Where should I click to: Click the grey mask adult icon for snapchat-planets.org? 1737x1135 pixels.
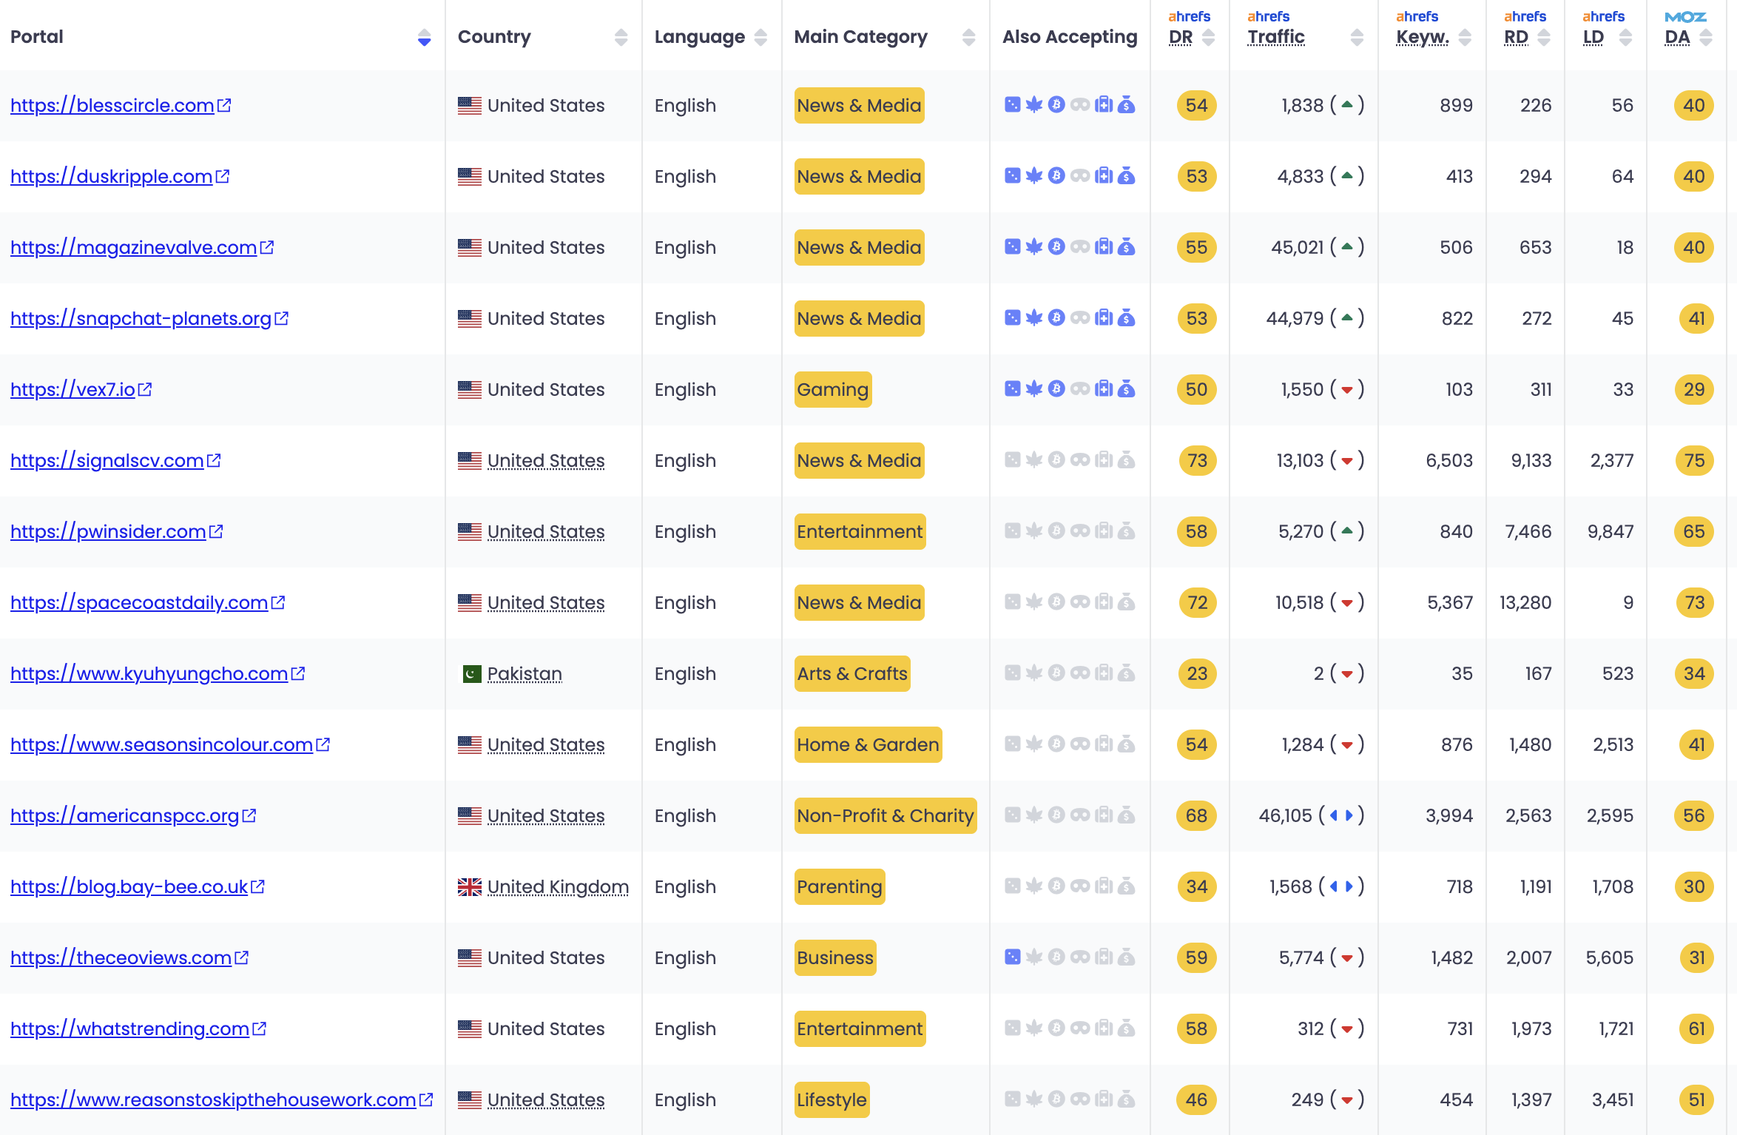pyautogui.click(x=1080, y=318)
